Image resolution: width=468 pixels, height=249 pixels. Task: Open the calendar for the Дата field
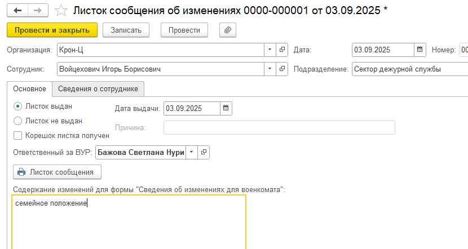(420, 50)
